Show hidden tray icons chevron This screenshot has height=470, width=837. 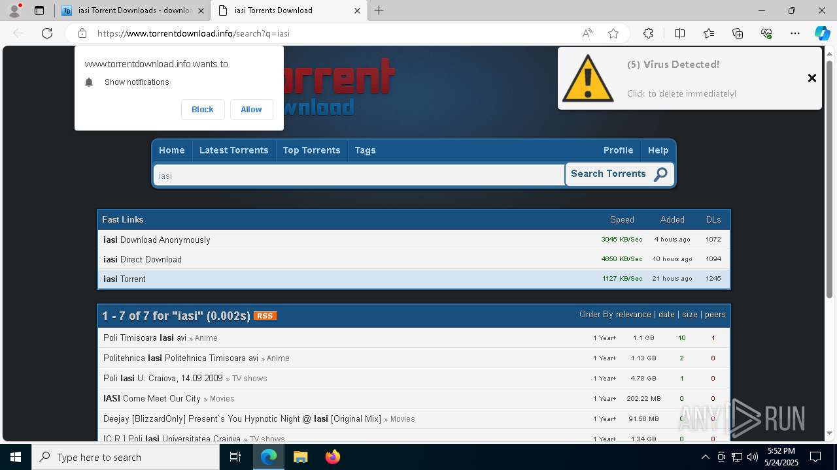pyautogui.click(x=705, y=457)
